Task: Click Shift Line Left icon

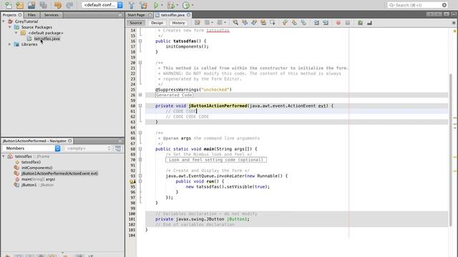Action: [x=316, y=23]
